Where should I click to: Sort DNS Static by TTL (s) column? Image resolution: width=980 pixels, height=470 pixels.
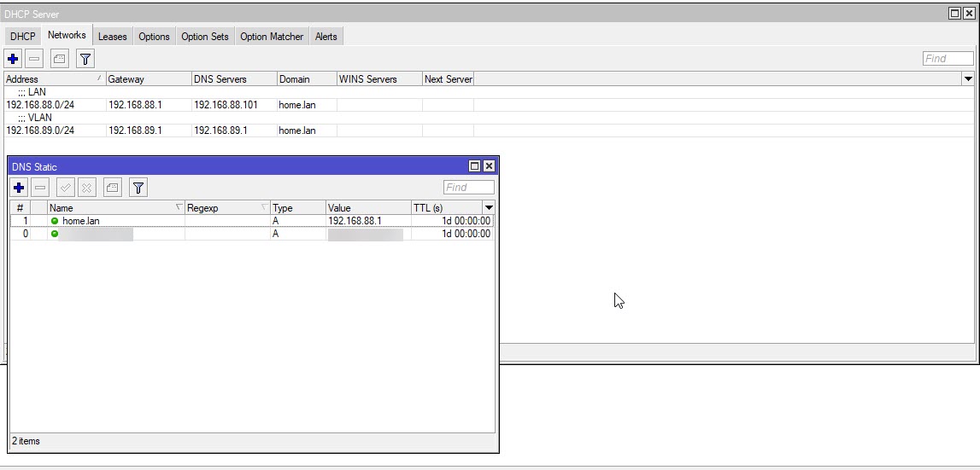448,208
